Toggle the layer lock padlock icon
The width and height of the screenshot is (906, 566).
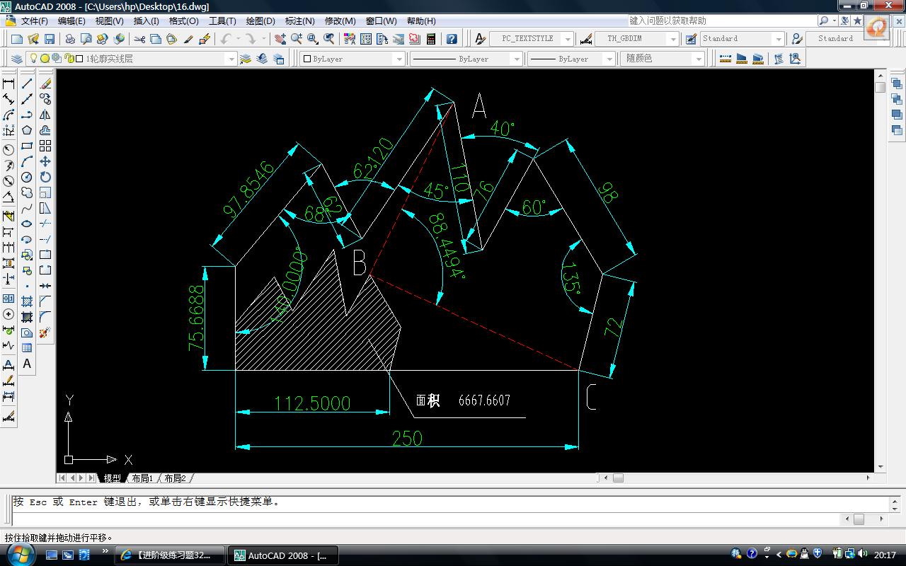pyautogui.click(x=69, y=59)
